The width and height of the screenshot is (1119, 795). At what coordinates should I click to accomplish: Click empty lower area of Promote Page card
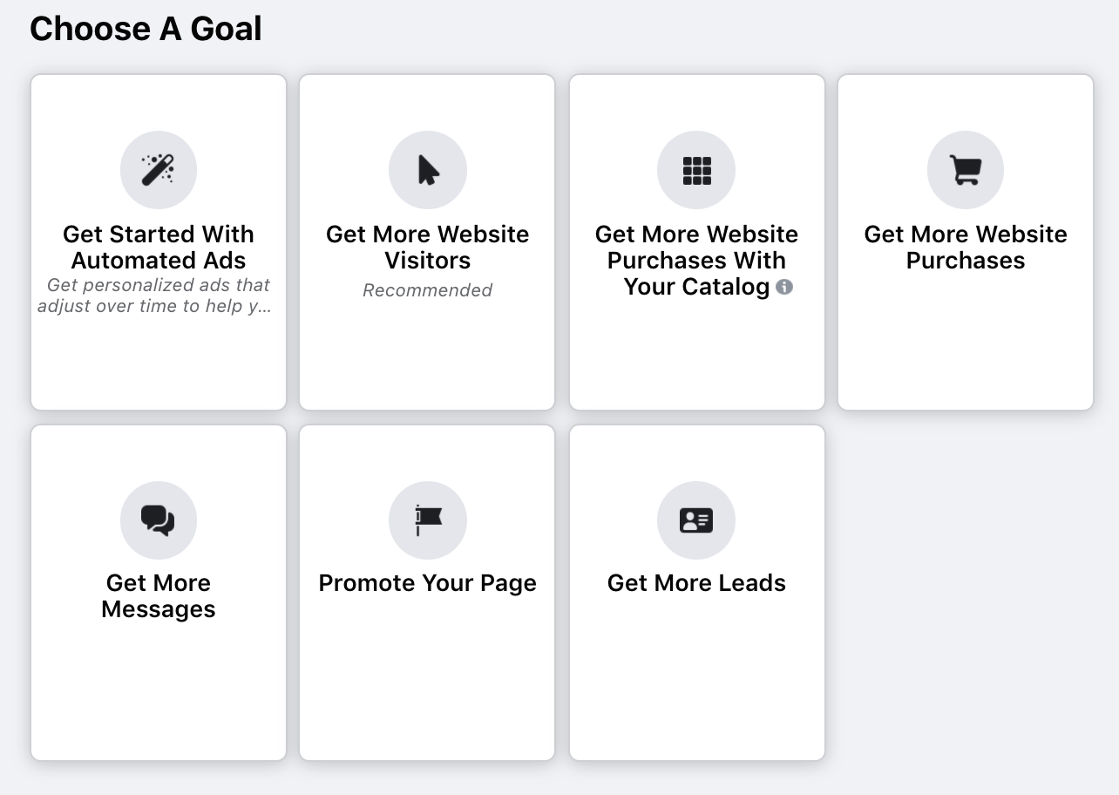click(428, 689)
